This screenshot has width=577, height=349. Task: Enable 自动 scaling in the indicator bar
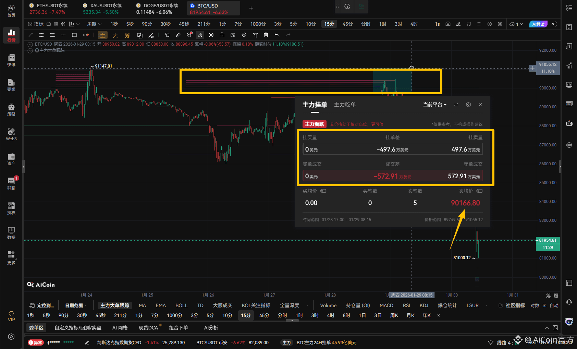click(554, 305)
